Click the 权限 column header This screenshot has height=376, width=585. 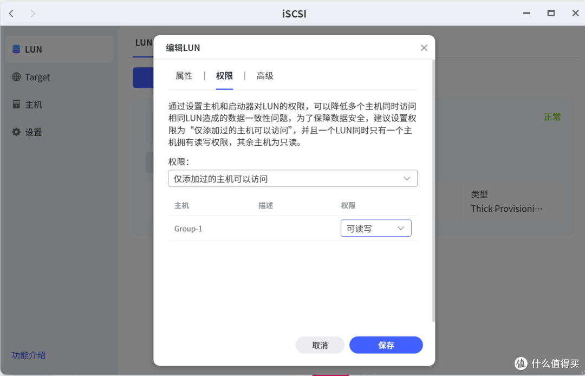pyautogui.click(x=348, y=205)
